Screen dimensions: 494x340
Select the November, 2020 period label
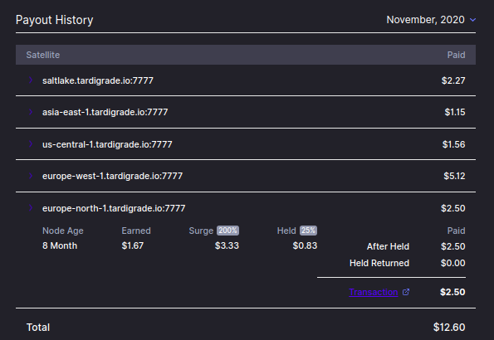tap(425, 20)
